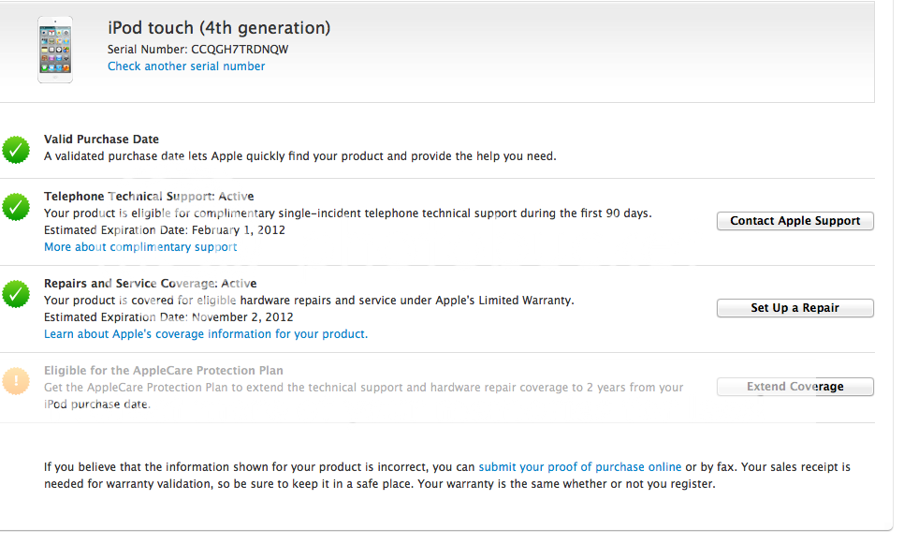The height and width of the screenshot is (544, 904).
Task: Click Telephone Technical Support: Active heading
Action: (x=149, y=196)
